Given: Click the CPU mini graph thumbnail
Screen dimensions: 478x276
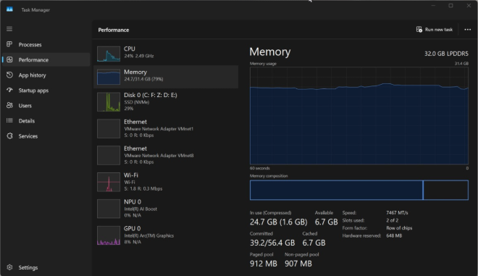Looking at the screenshot, I should [109, 54].
